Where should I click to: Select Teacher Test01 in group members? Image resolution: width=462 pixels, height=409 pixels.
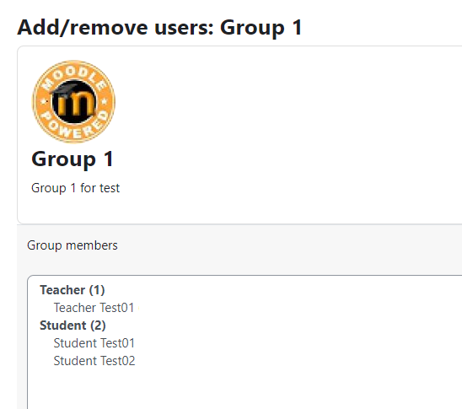tap(94, 308)
